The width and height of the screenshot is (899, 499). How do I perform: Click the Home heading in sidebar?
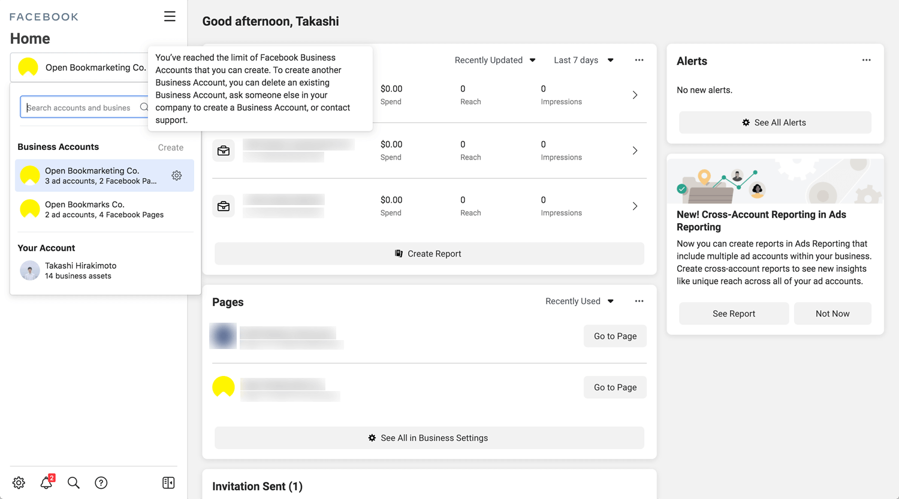pyautogui.click(x=30, y=39)
